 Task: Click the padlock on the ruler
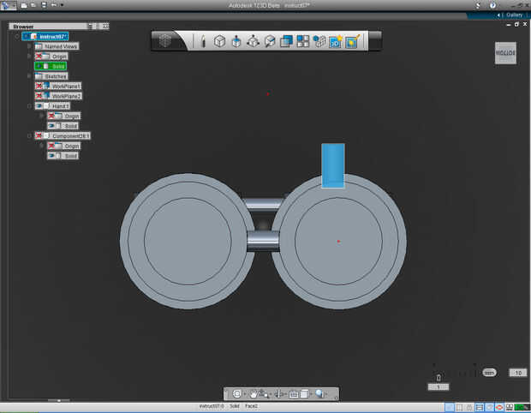[439, 377]
